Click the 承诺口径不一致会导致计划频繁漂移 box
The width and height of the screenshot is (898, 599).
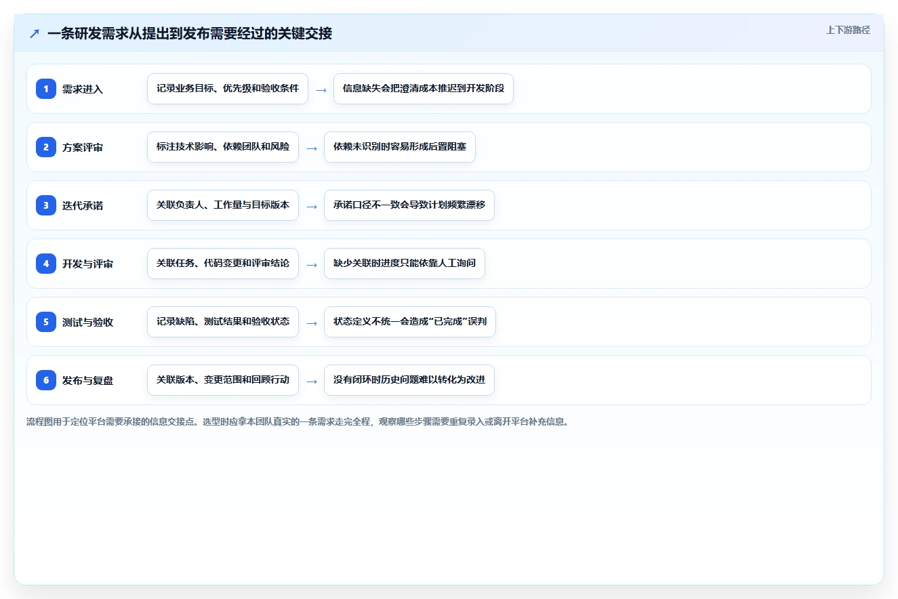409,205
